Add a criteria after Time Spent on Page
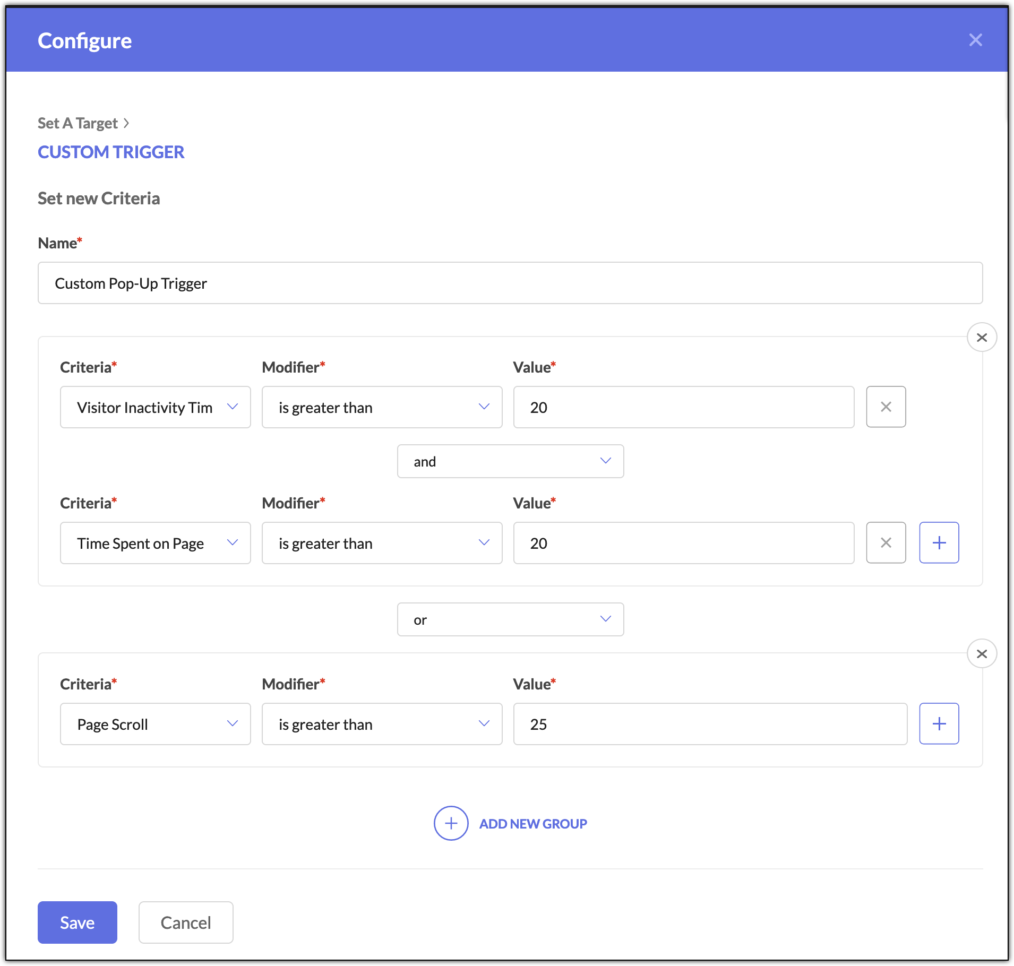The height and width of the screenshot is (966, 1014). (x=939, y=543)
